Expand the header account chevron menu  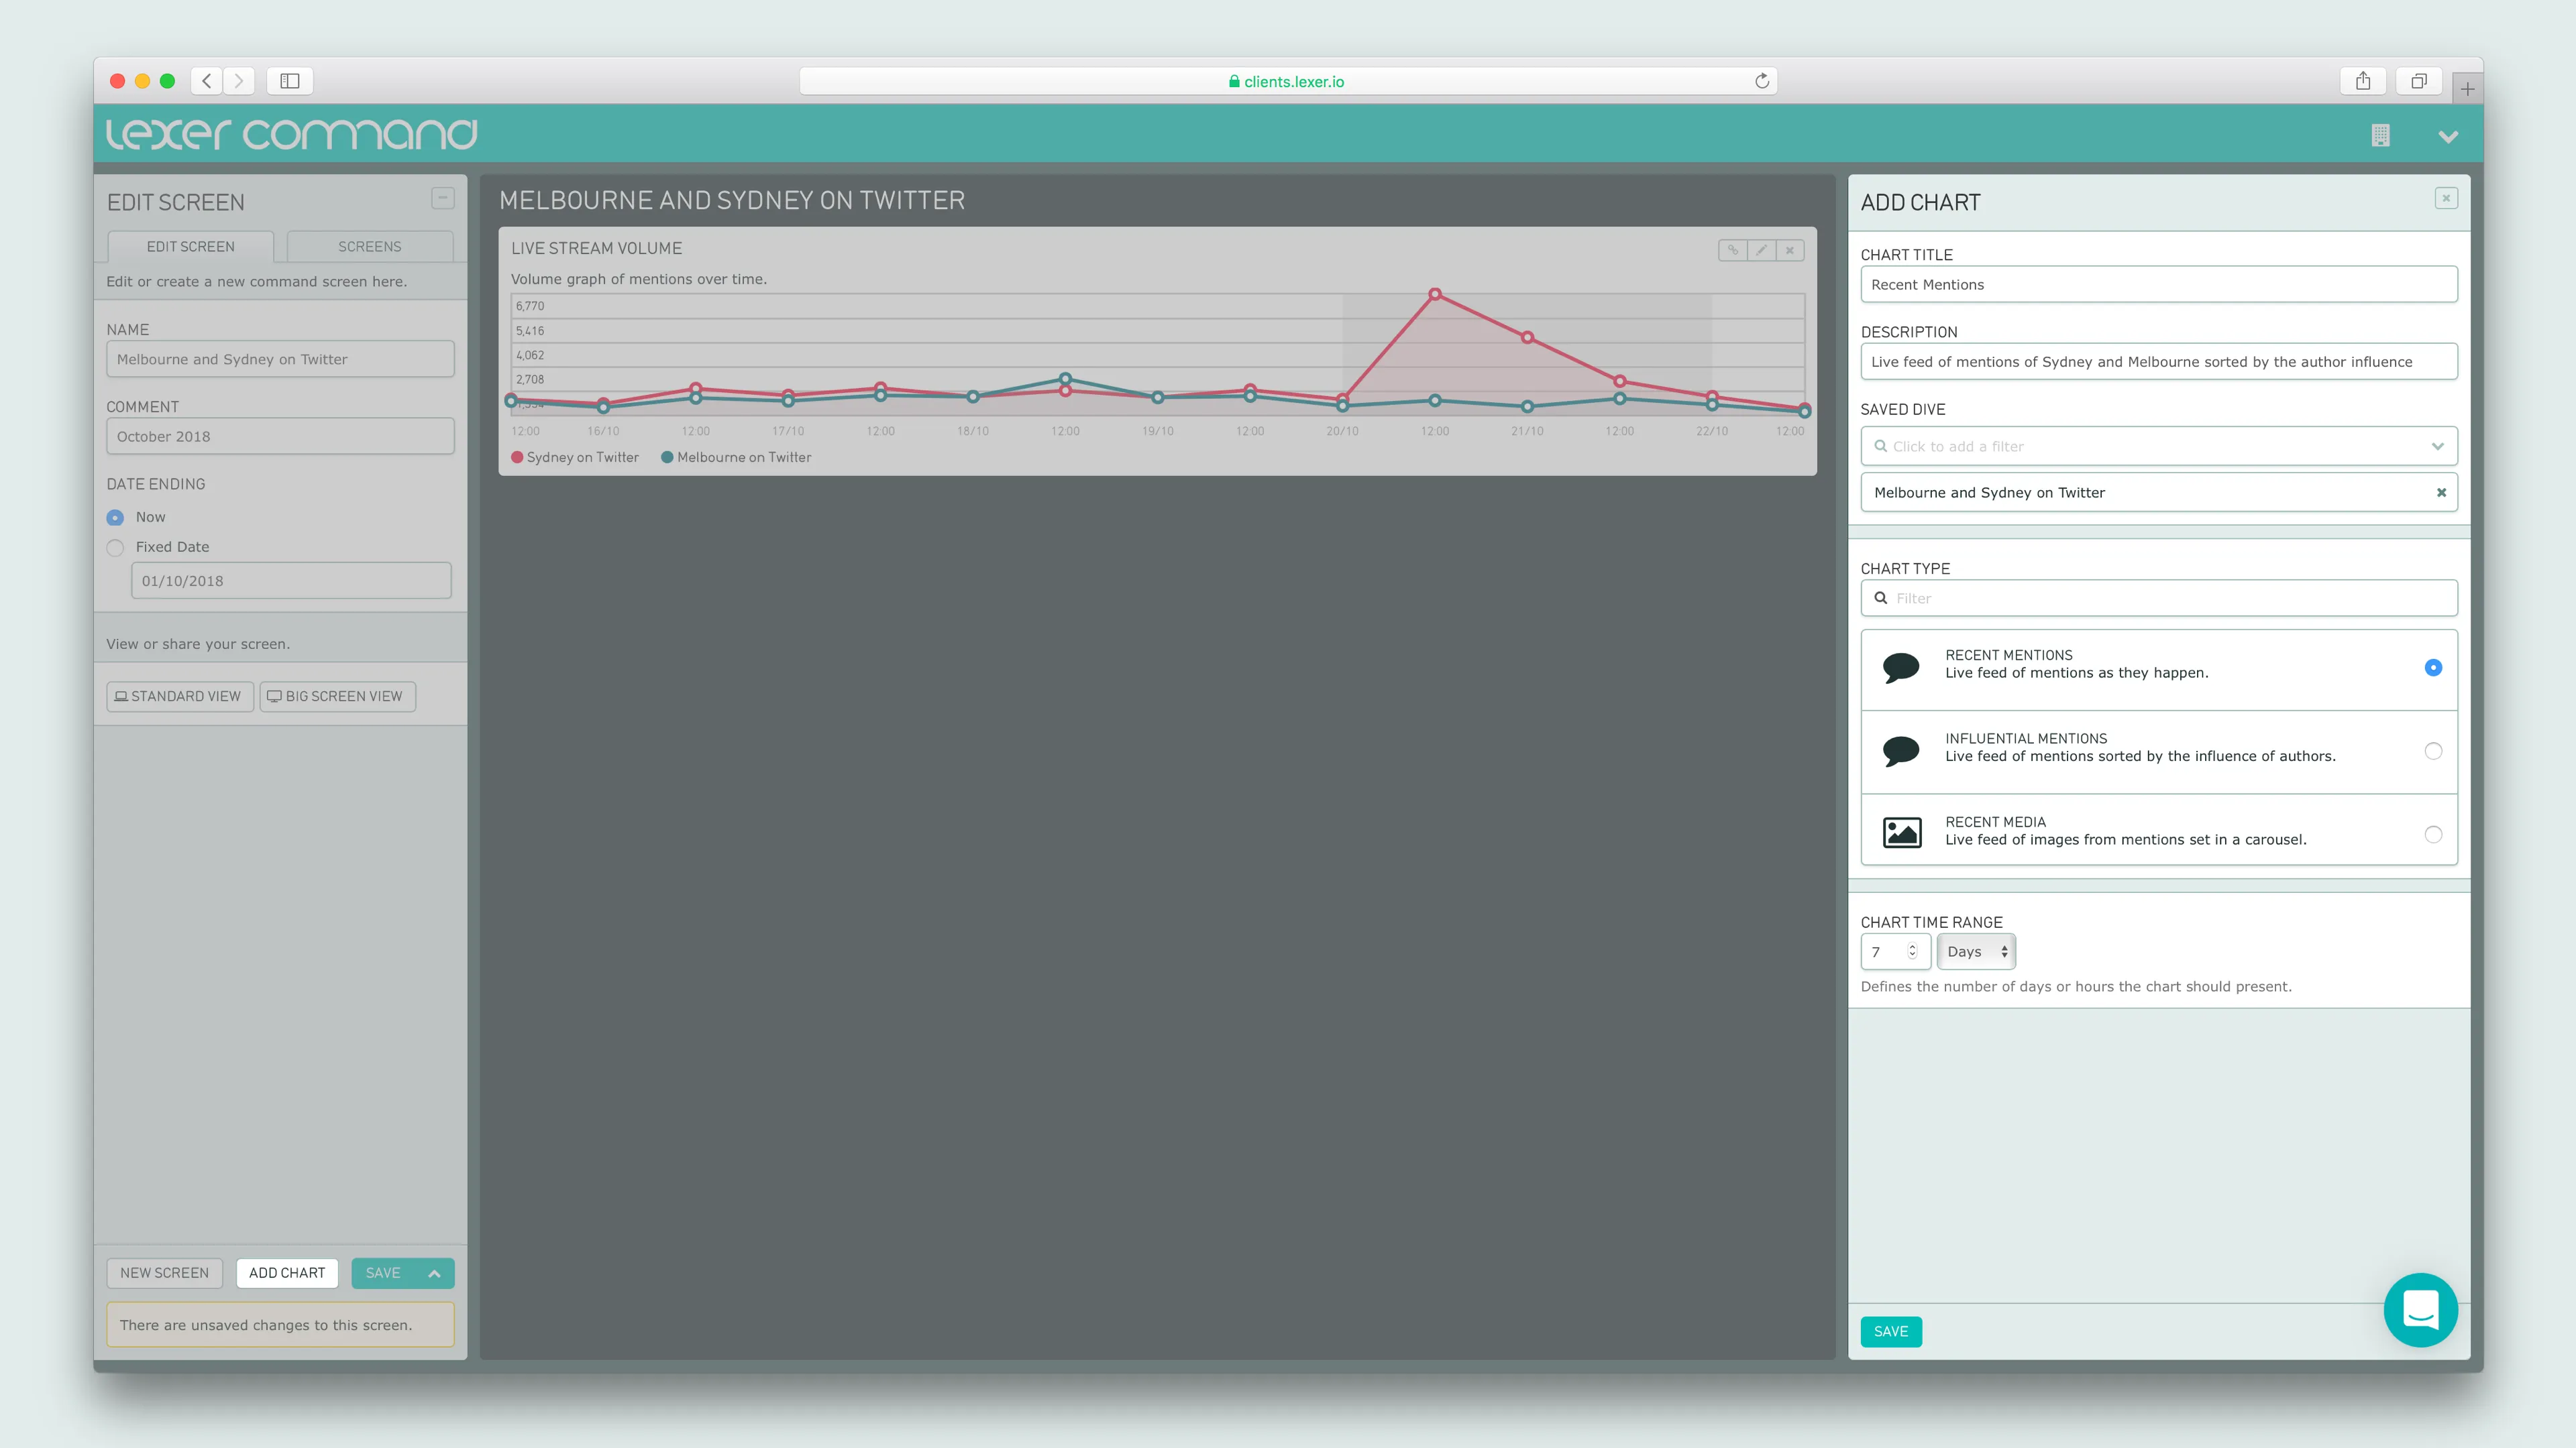(2448, 137)
